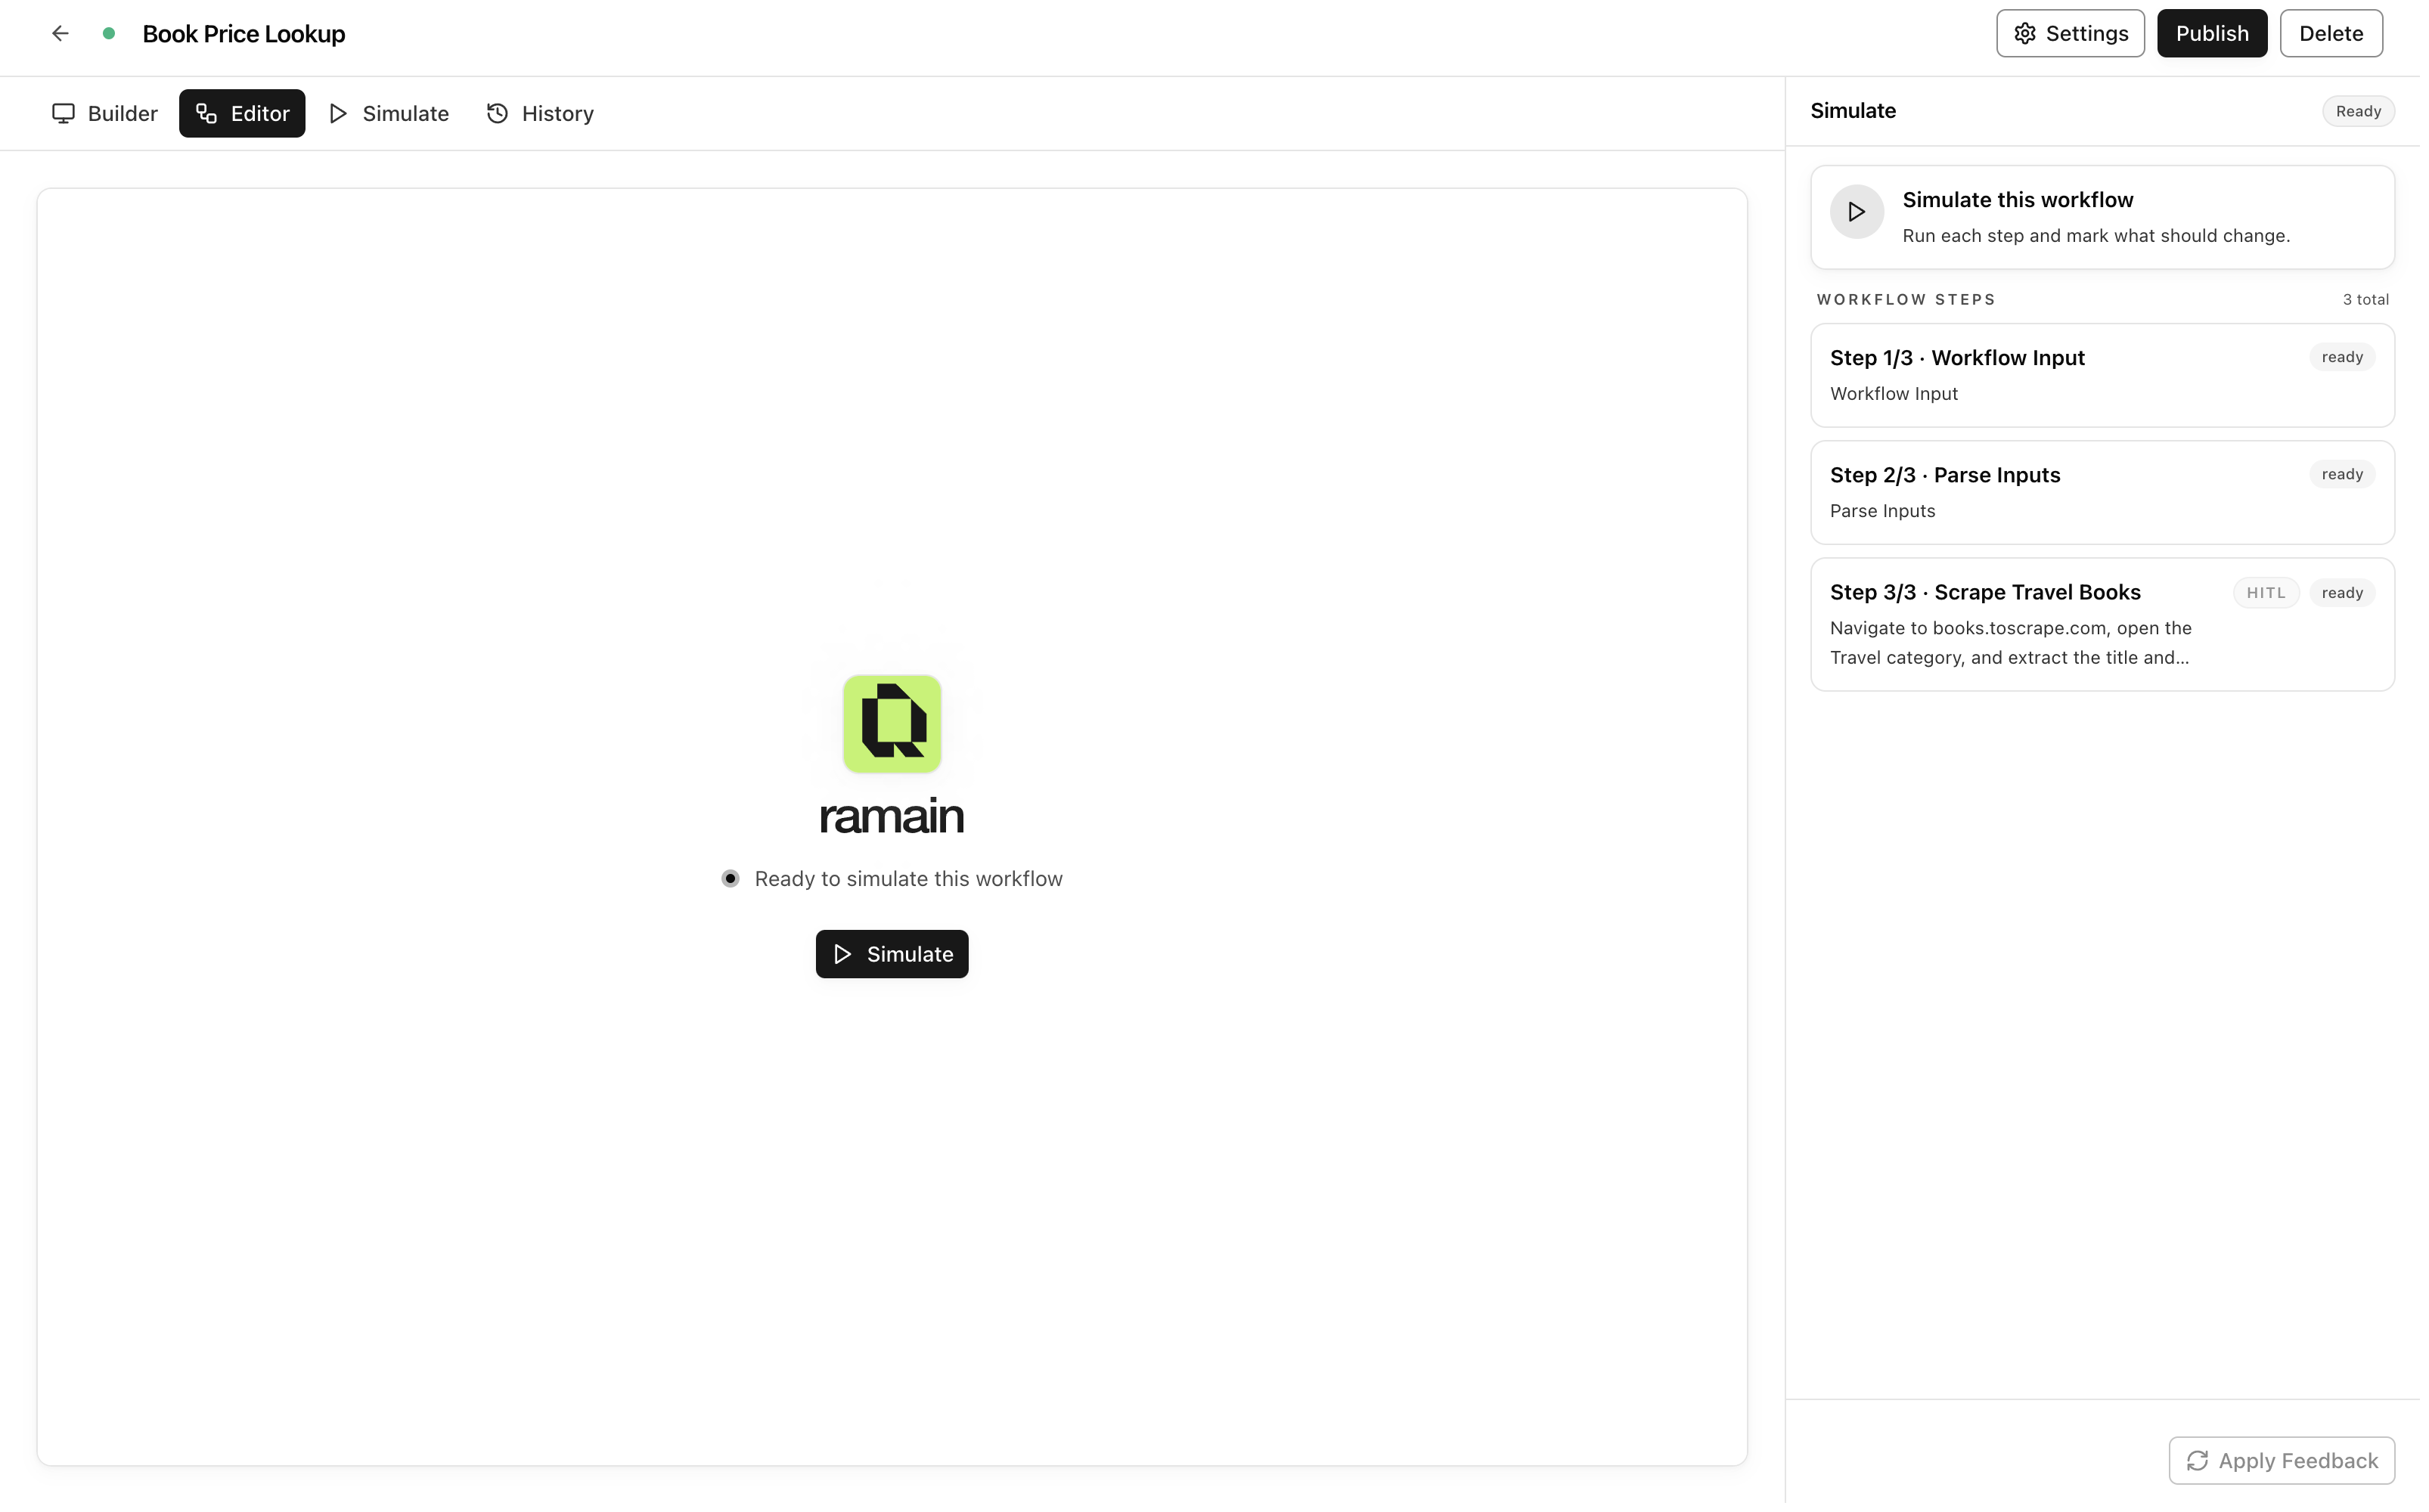
Task: Click the Ready badge in the Simulate header
Action: click(x=2367, y=112)
